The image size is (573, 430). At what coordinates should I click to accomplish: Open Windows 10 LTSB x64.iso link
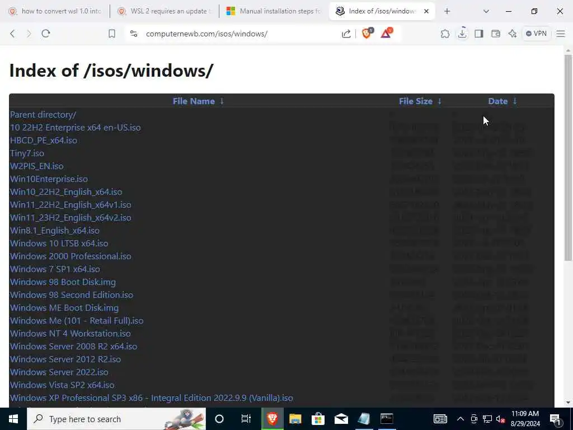[x=59, y=243]
